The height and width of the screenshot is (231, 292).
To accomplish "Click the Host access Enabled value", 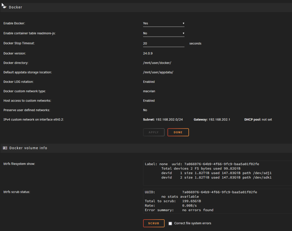I will [149, 101].
